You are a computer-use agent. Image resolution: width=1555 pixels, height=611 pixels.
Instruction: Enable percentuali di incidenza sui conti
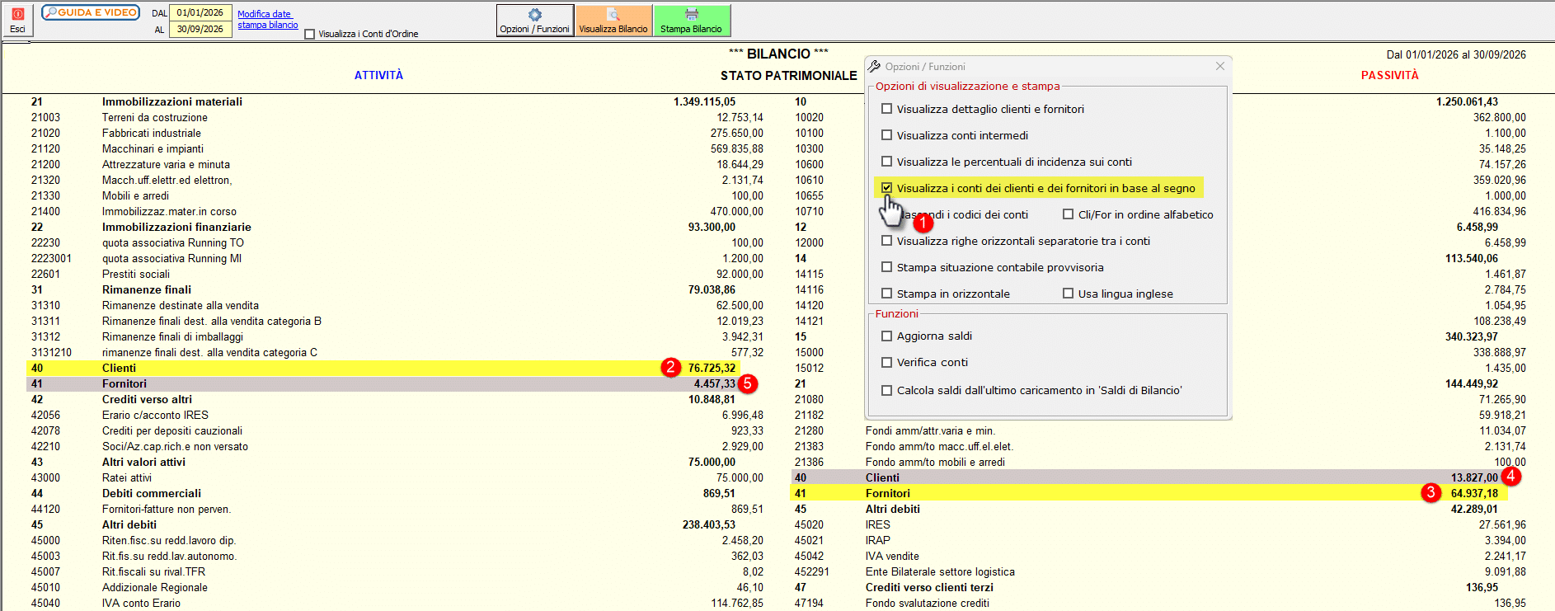coord(887,162)
